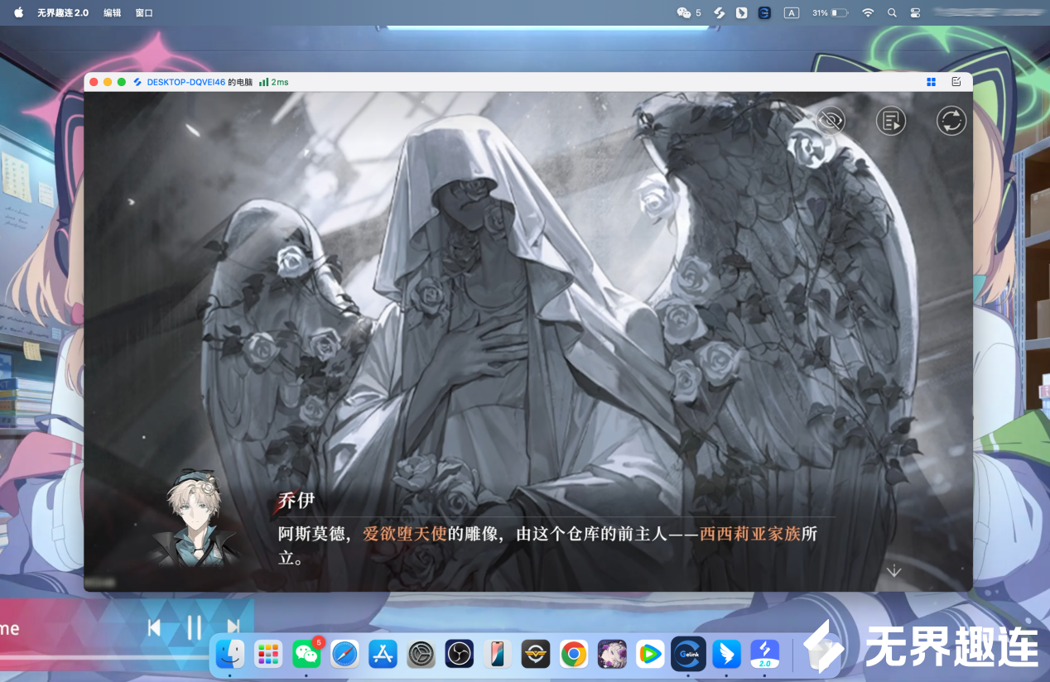The height and width of the screenshot is (682, 1050).
Task: Open Tencent Video from the dock
Action: [650, 654]
